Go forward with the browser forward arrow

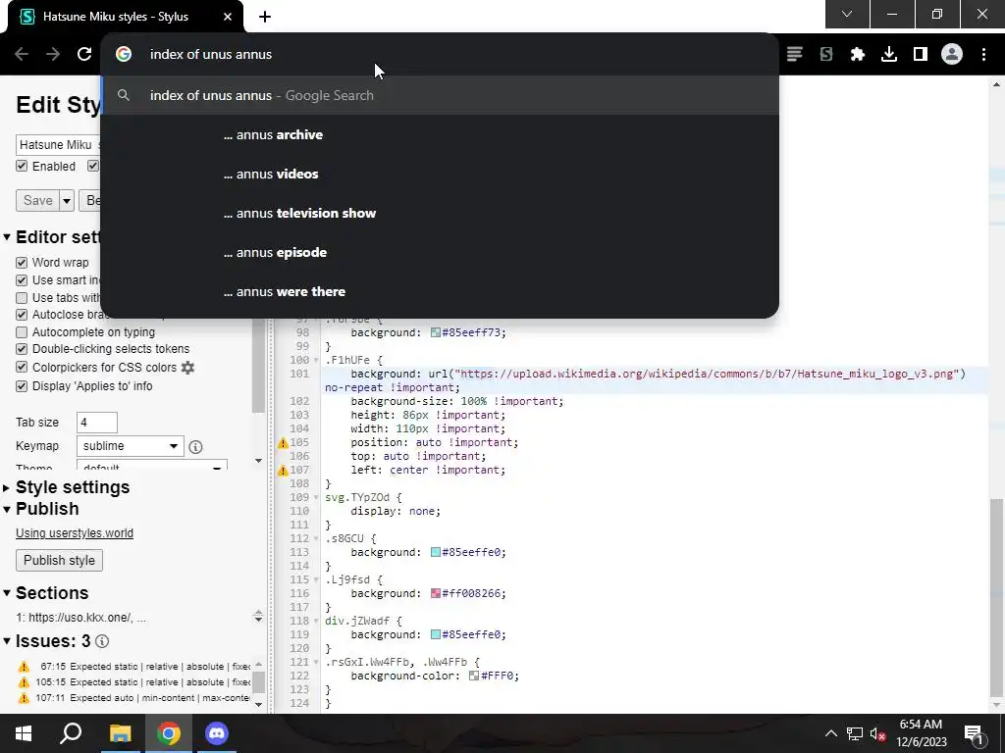53,55
